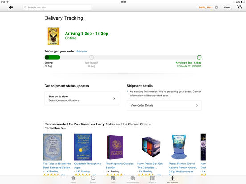Screen dimensions: 246x184
Task: Open the Search tab in bottom bar
Action: [x=93, y=179]
